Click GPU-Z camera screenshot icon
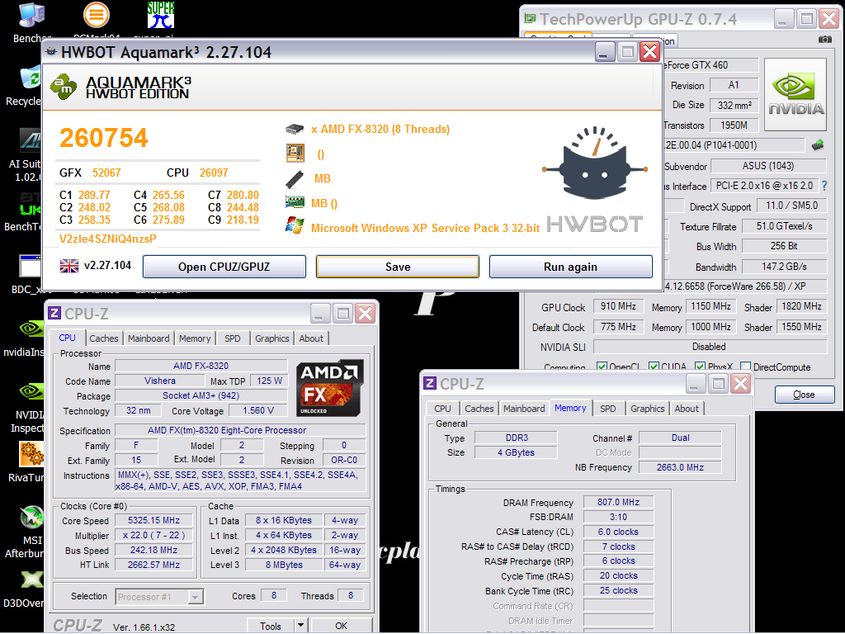Image resolution: width=845 pixels, height=634 pixels. pos(824,40)
